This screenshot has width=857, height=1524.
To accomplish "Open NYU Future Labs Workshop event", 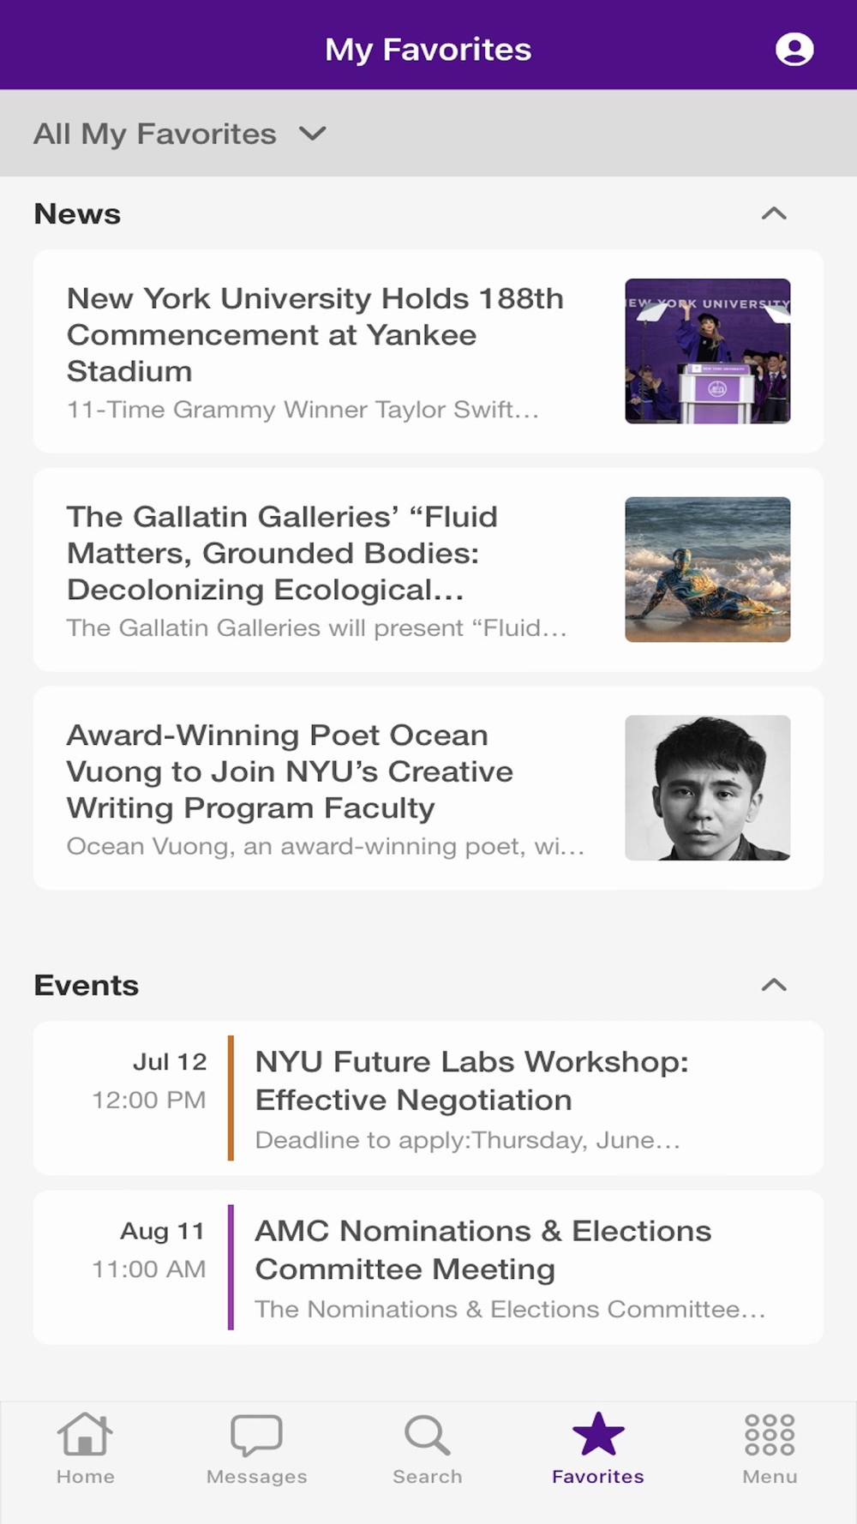I will pyautogui.click(x=471, y=1081).
